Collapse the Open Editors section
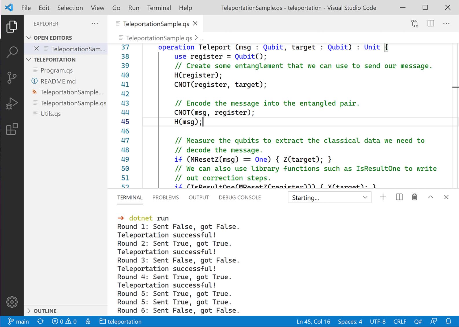Viewport: 459px width, 327px height. (x=29, y=38)
